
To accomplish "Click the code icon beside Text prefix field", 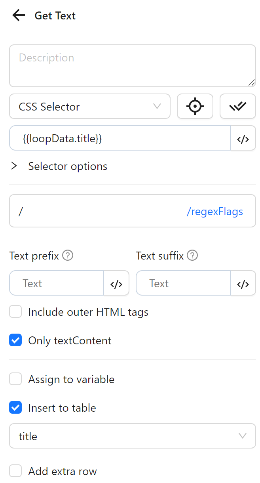I will click(x=116, y=283).
